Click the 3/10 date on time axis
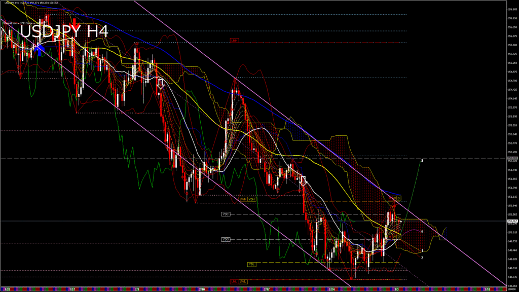 pos(487,289)
